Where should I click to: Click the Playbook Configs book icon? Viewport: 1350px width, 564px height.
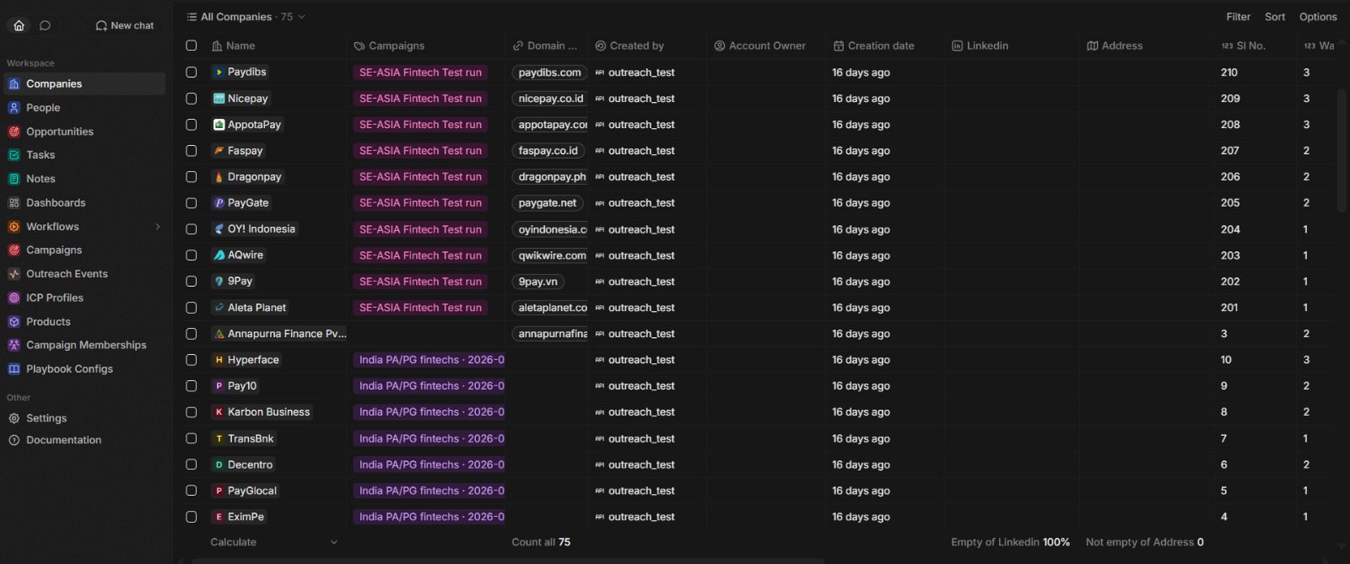13,368
